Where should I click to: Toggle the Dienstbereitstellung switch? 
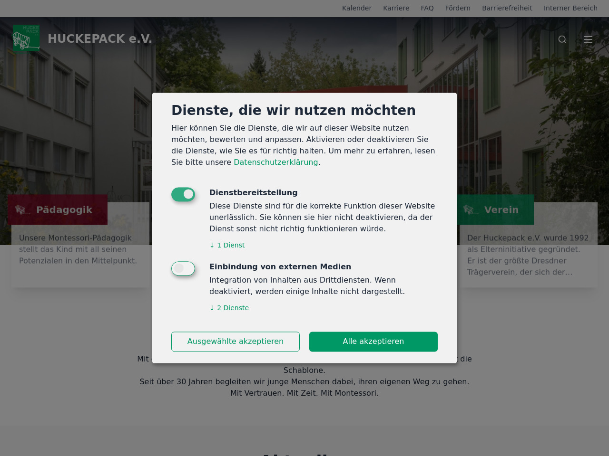tap(183, 194)
